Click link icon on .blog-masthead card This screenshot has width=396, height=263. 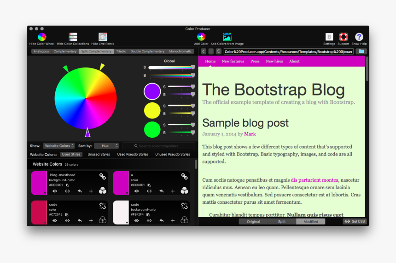click(x=103, y=176)
